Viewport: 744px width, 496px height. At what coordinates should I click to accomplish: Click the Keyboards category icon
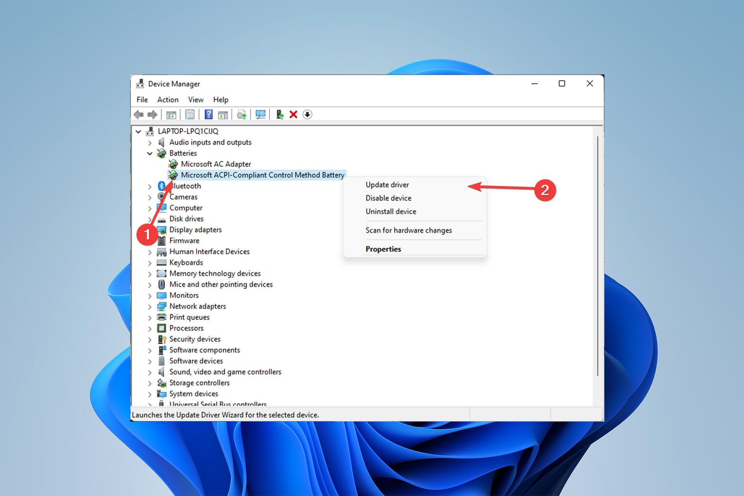click(x=162, y=263)
